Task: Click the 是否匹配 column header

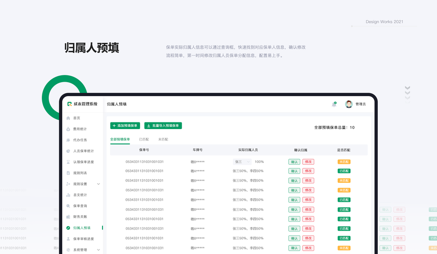Action: (344, 150)
